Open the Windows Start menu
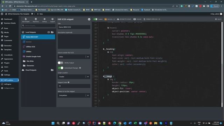Viewport: 224px width, 126px height. 53,123
